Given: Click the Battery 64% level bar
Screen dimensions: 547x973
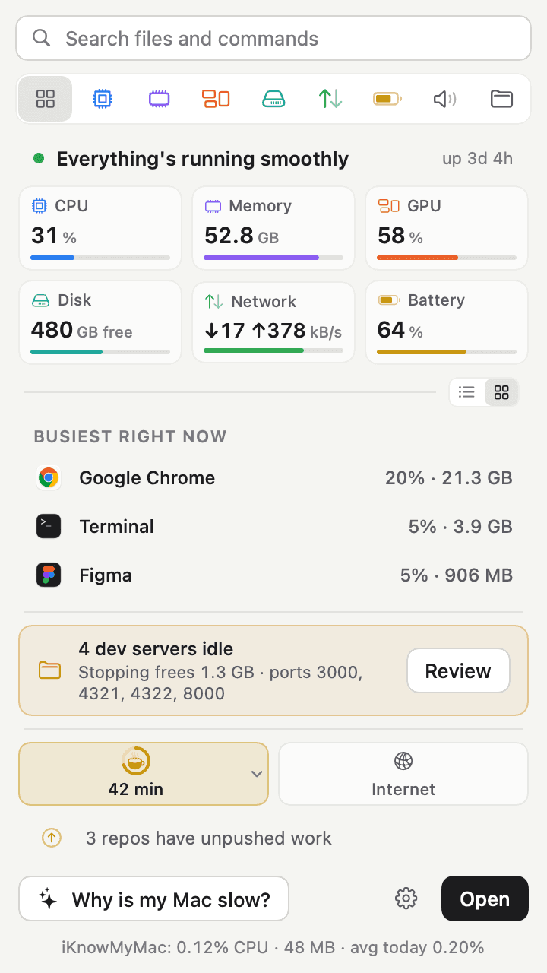Looking at the screenshot, I should click(447, 352).
